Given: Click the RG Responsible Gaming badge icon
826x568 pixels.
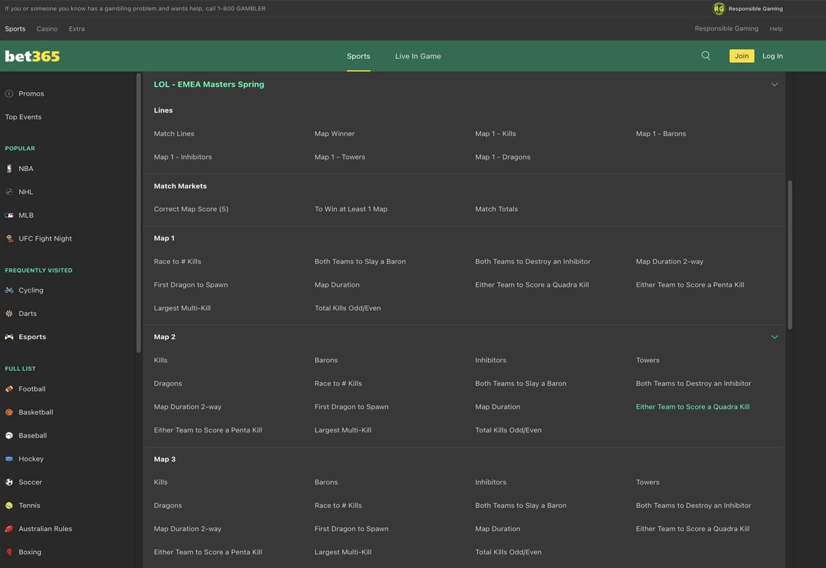Looking at the screenshot, I should tap(719, 8).
